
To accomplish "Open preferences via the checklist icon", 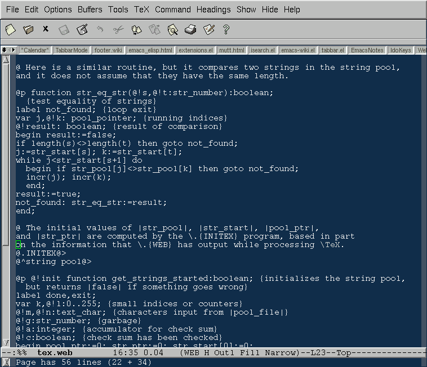I will (x=208, y=29).
